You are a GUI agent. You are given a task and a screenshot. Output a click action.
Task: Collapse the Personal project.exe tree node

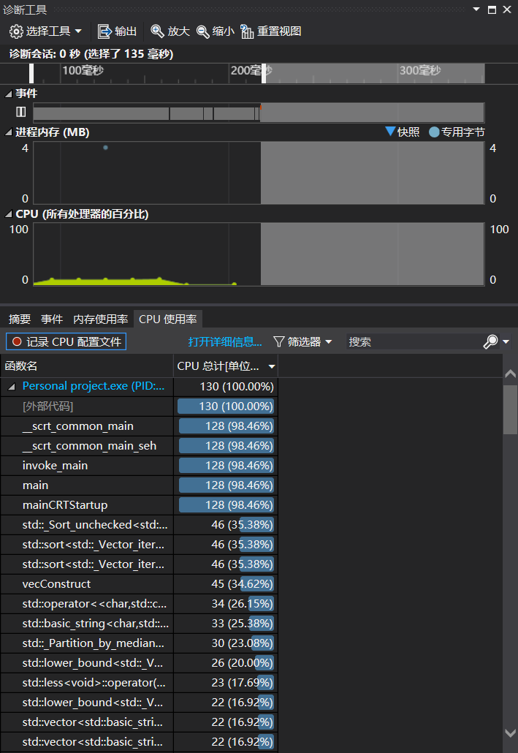(x=12, y=386)
